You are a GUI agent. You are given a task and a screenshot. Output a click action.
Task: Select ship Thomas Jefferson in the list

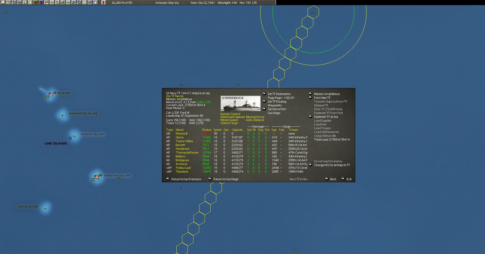click(187, 153)
